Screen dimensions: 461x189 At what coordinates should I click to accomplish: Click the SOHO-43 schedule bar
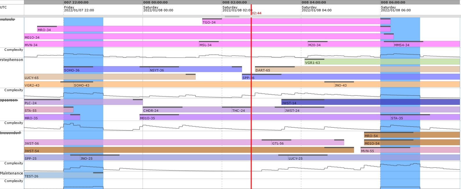click(204, 84)
